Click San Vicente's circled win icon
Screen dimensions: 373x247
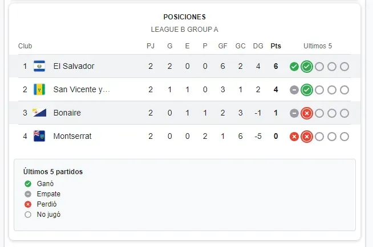pos(307,90)
